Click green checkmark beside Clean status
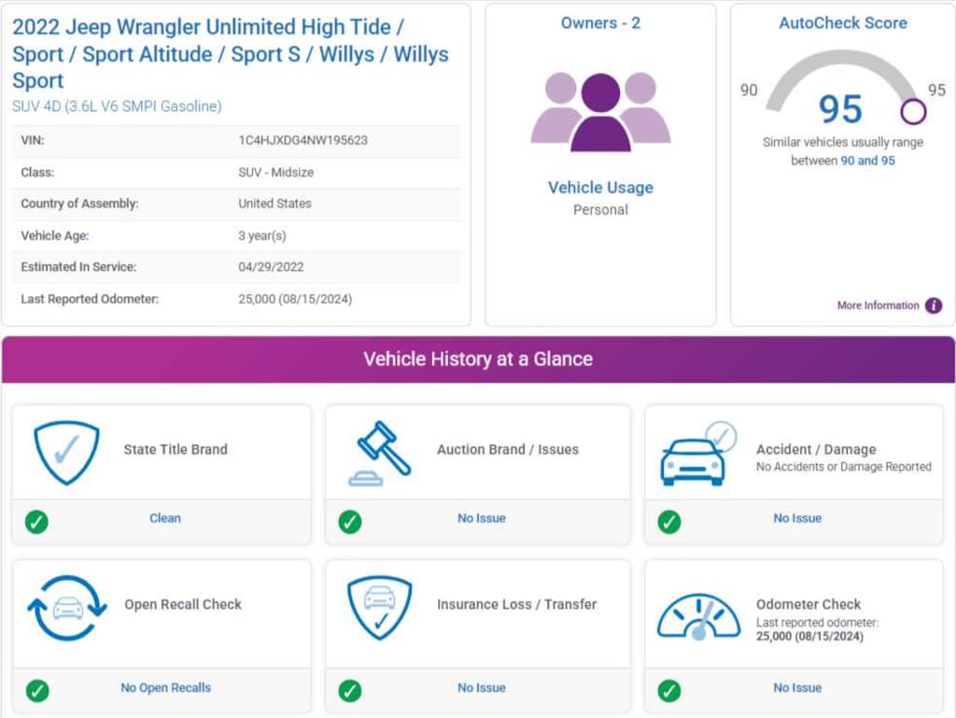Viewport: 956px width, 718px height. 36,522
